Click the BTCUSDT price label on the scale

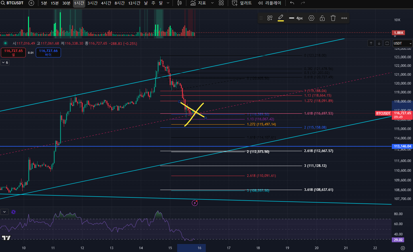click(x=383, y=113)
